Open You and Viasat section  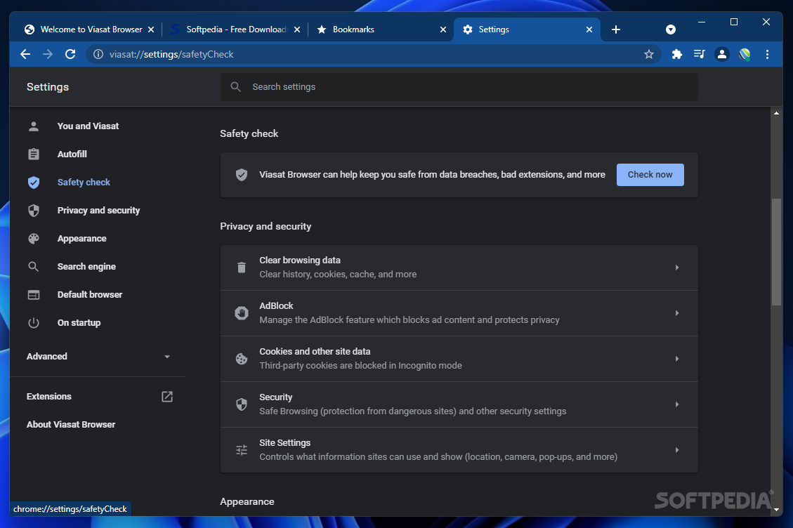[x=88, y=126]
